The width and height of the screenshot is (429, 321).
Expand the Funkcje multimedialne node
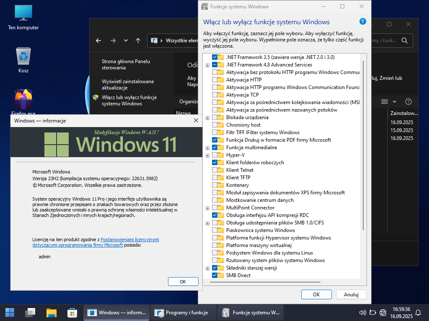pyautogui.click(x=207, y=148)
